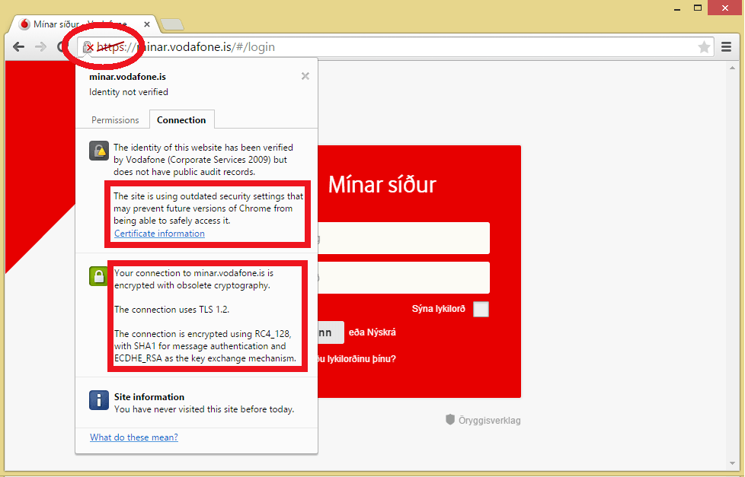The height and width of the screenshot is (477, 745).
Task: Maximize the Chrome window
Action: 698,8
